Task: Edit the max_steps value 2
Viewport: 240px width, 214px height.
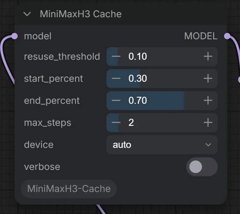Action: click(x=131, y=123)
